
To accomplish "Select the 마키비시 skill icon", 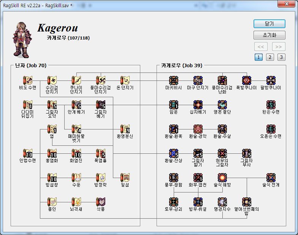I will (x=174, y=80).
